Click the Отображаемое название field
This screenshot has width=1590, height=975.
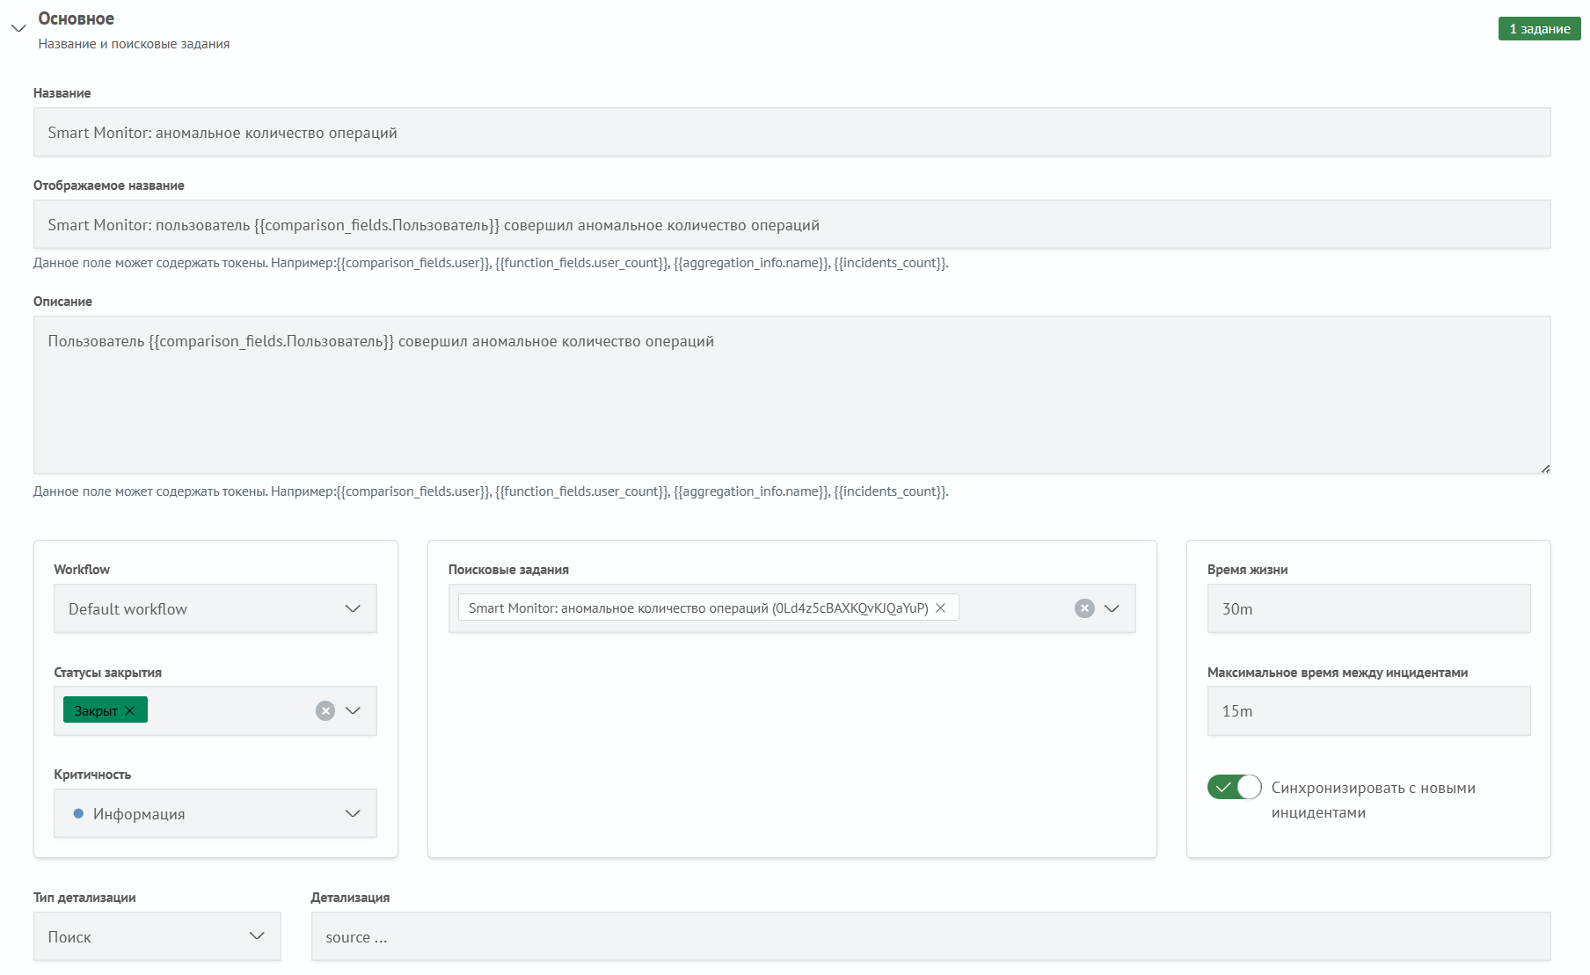point(791,225)
